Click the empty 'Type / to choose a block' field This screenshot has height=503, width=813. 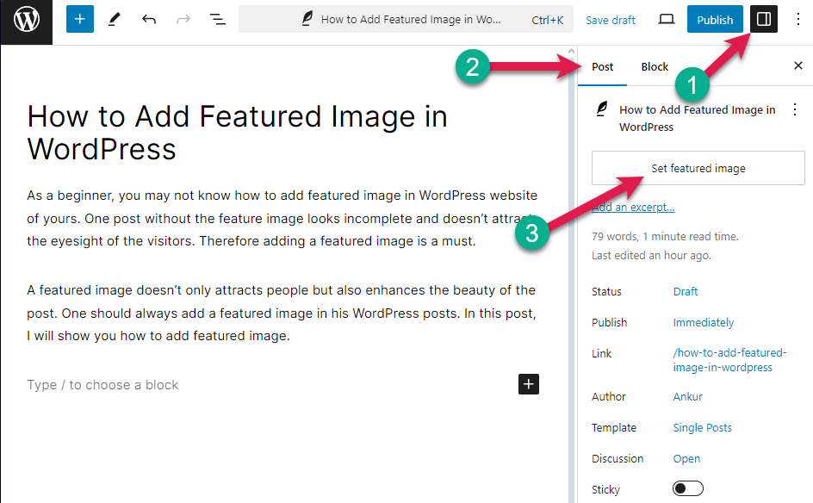tap(102, 385)
